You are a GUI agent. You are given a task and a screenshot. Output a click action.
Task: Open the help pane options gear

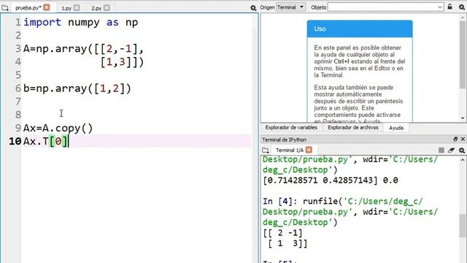pyautogui.click(x=462, y=7)
